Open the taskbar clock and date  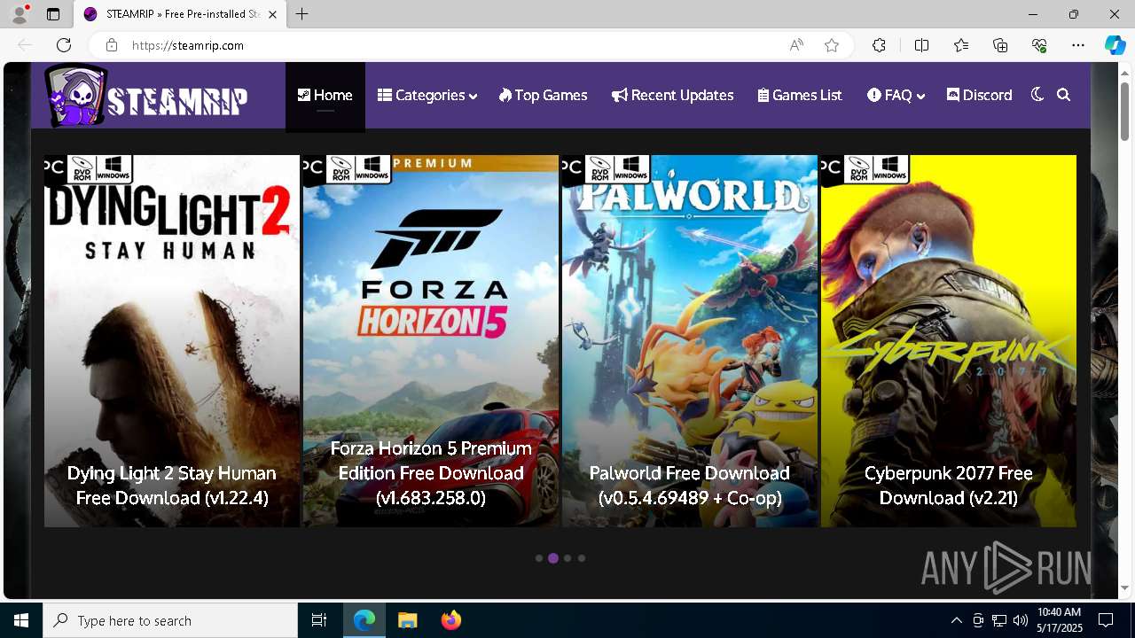[1060, 620]
